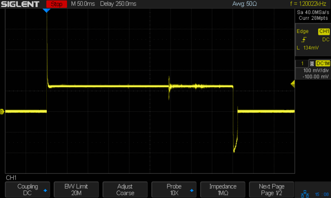
Task: Toggle Impedance 1MΩ setting
Action: (222, 190)
